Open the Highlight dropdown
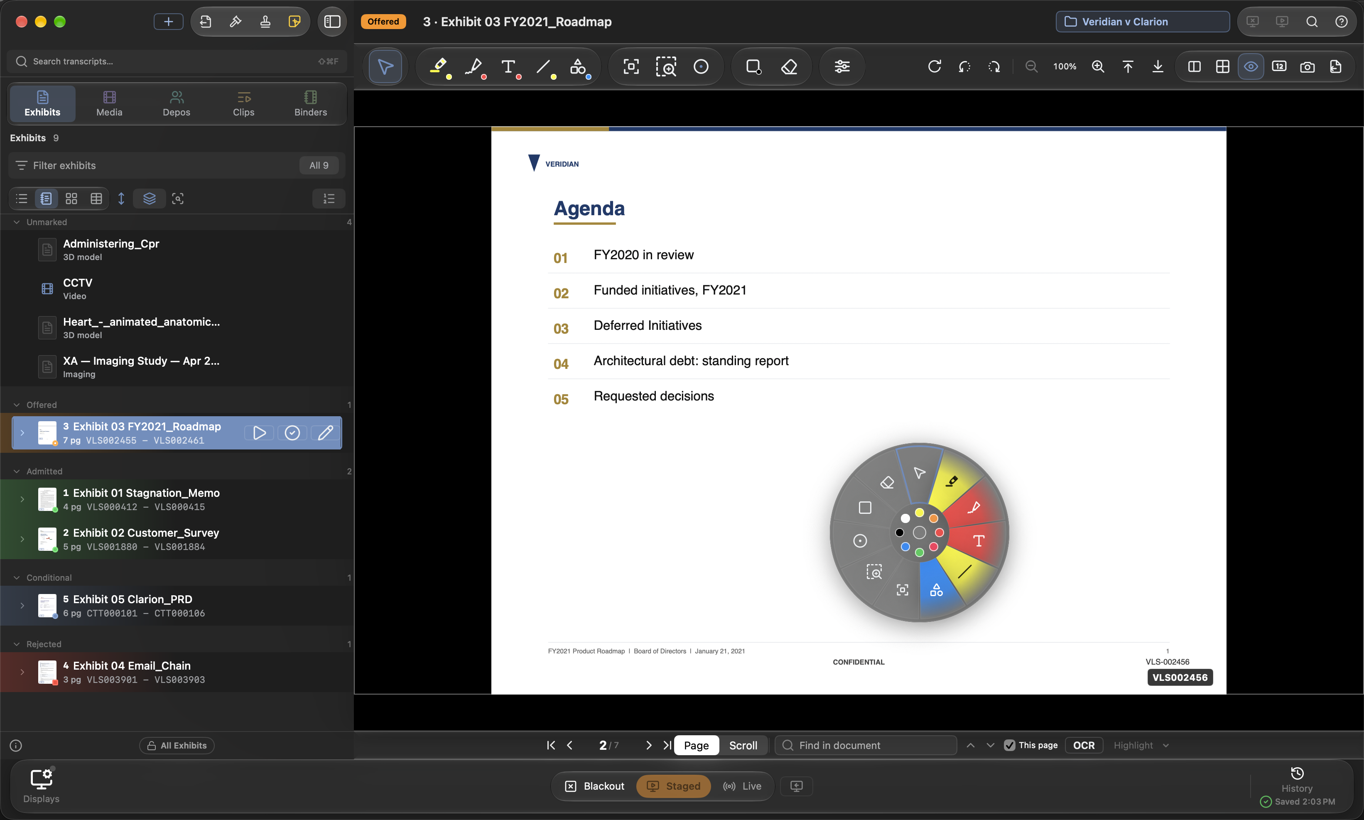 pyautogui.click(x=1141, y=745)
